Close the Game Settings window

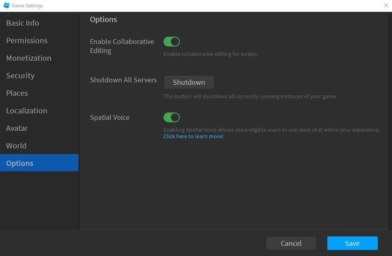point(386,6)
